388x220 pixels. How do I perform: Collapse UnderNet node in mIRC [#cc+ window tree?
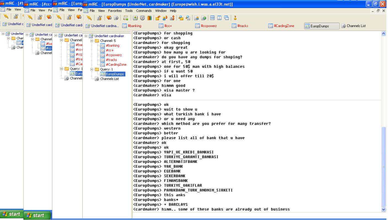[27, 34]
